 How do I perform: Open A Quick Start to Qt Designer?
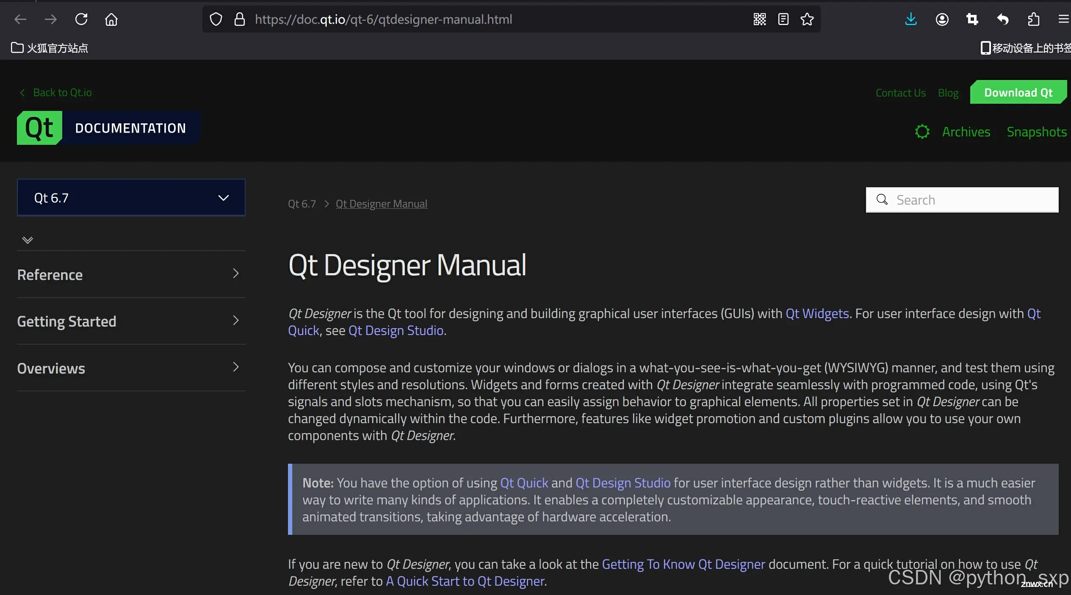pos(465,581)
